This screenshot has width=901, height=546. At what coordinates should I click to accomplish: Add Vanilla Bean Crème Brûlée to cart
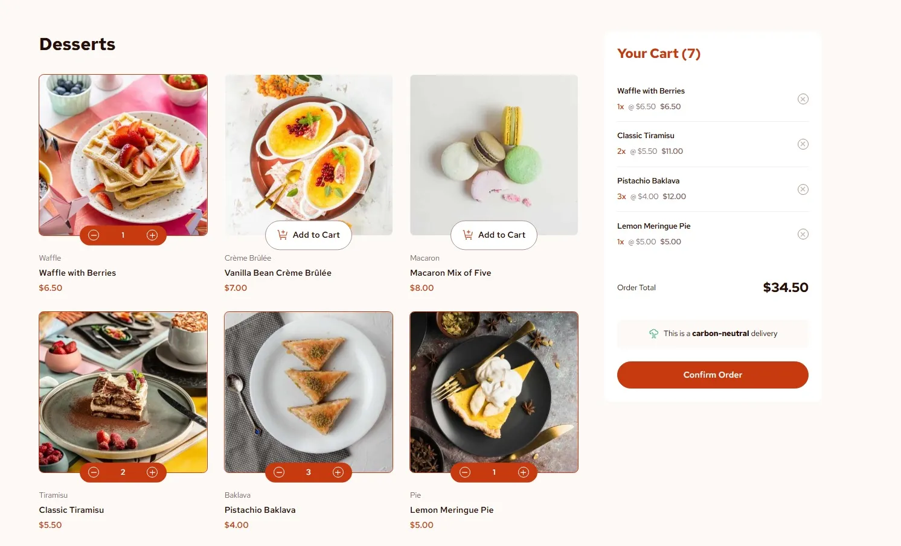coord(309,235)
